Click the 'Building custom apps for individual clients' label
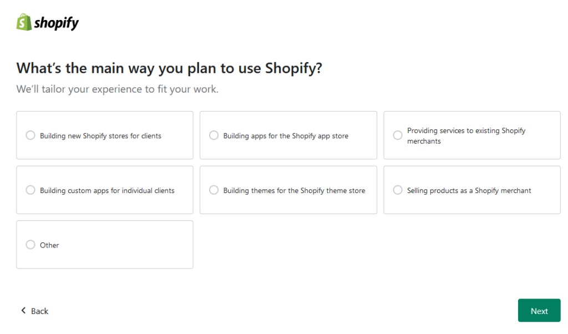The image size is (568, 334). pos(107,191)
